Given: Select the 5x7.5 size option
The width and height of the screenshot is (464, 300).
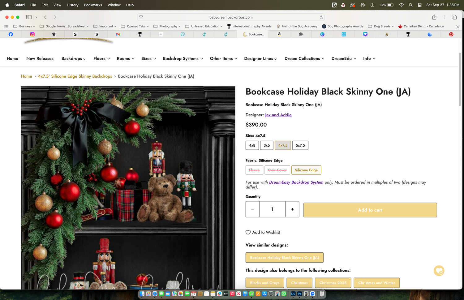Looking at the screenshot, I should (x=300, y=145).
